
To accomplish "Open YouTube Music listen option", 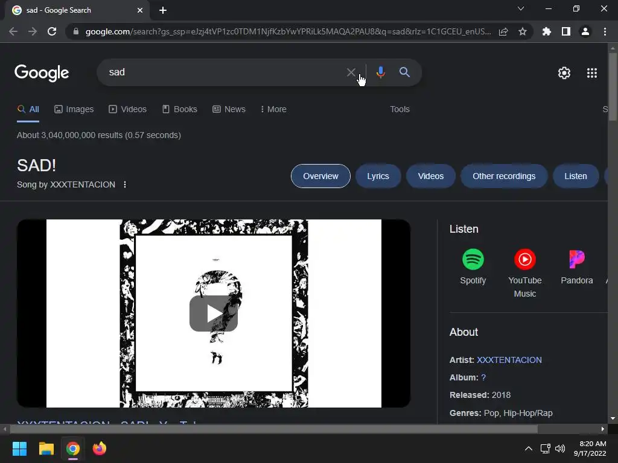I will [525, 273].
